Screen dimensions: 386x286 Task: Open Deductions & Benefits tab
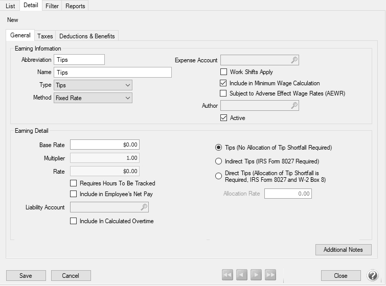coord(87,36)
